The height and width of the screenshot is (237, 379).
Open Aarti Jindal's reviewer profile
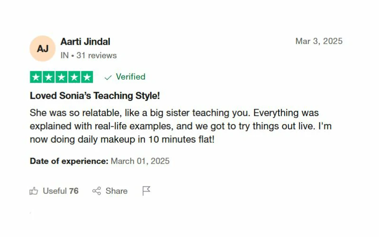click(85, 42)
